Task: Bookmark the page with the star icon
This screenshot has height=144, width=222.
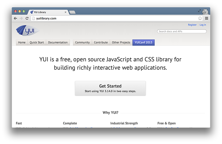Action: 200,18
